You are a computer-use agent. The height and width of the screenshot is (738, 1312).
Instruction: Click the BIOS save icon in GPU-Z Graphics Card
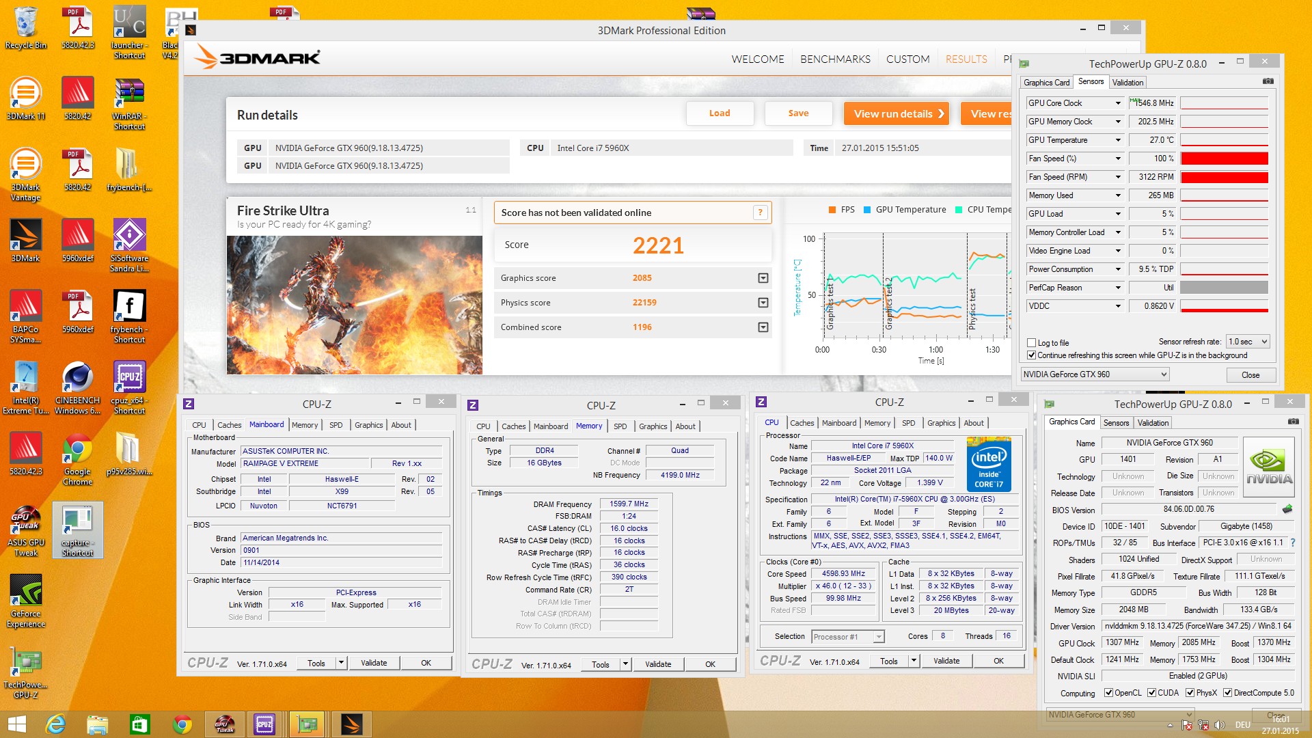(1287, 509)
